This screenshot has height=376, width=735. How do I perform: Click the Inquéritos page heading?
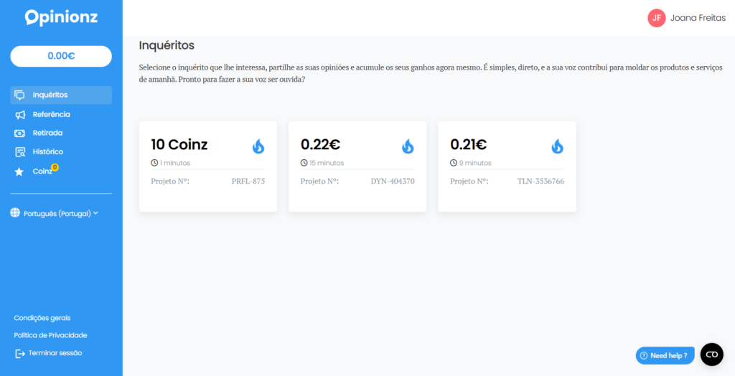(x=167, y=46)
